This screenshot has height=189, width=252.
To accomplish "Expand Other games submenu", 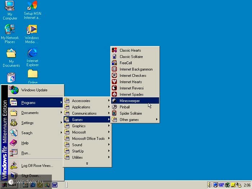I will 135,120.
